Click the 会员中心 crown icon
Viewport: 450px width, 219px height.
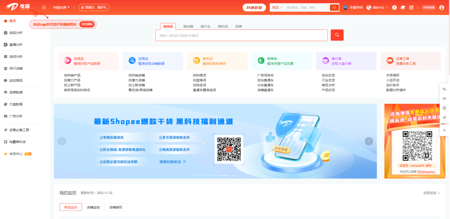pyautogui.click(x=5, y=154)
